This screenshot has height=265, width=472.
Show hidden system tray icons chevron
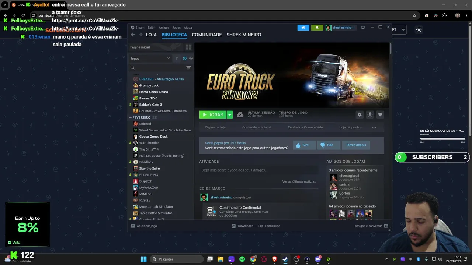[x=386, y=259]
